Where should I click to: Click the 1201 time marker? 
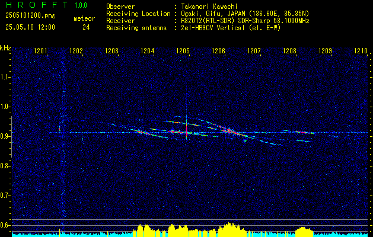[41, 51]
